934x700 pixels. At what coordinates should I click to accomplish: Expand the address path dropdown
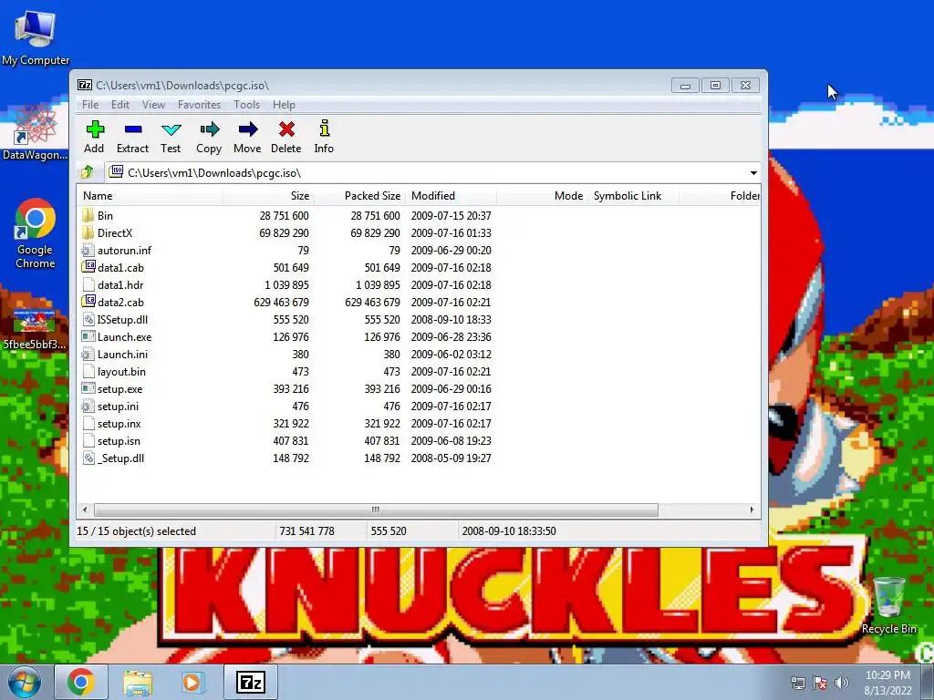(753, 173)
